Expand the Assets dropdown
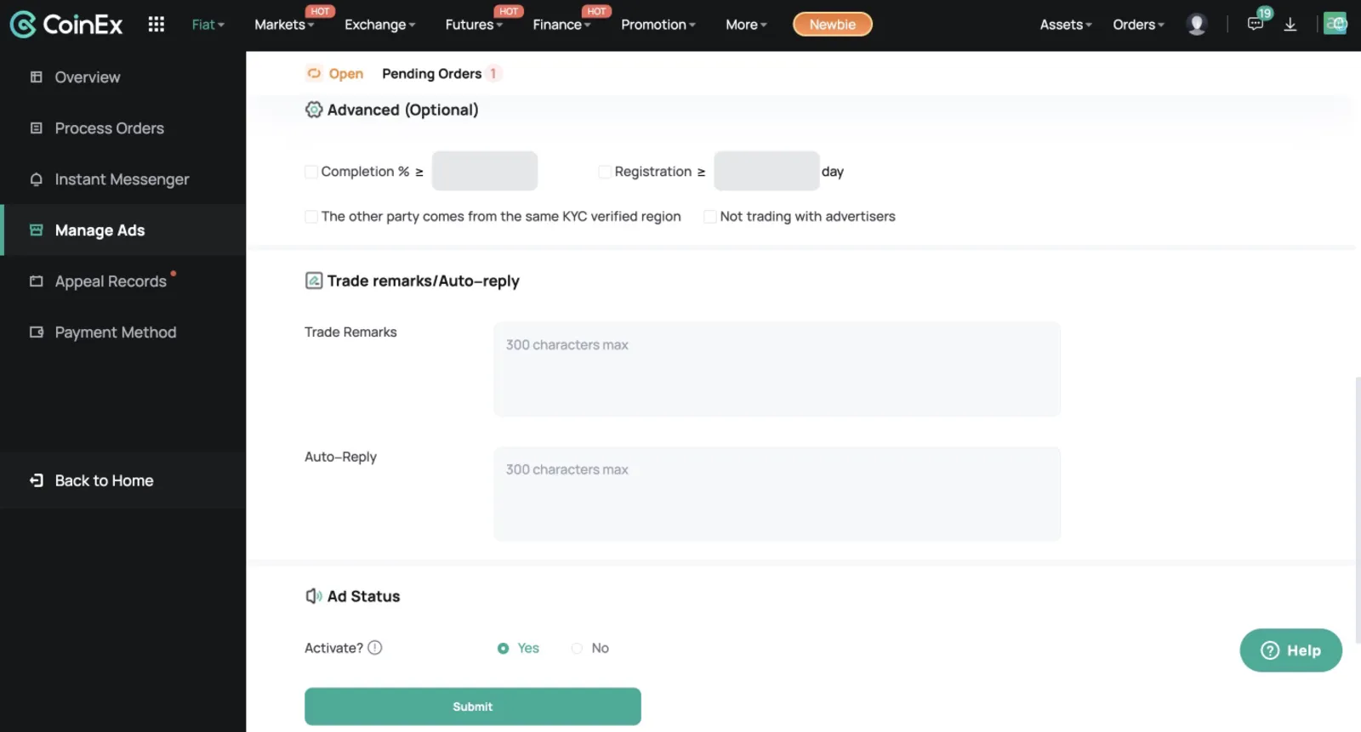The image size is (1361, 732). tap(1066, 25)
